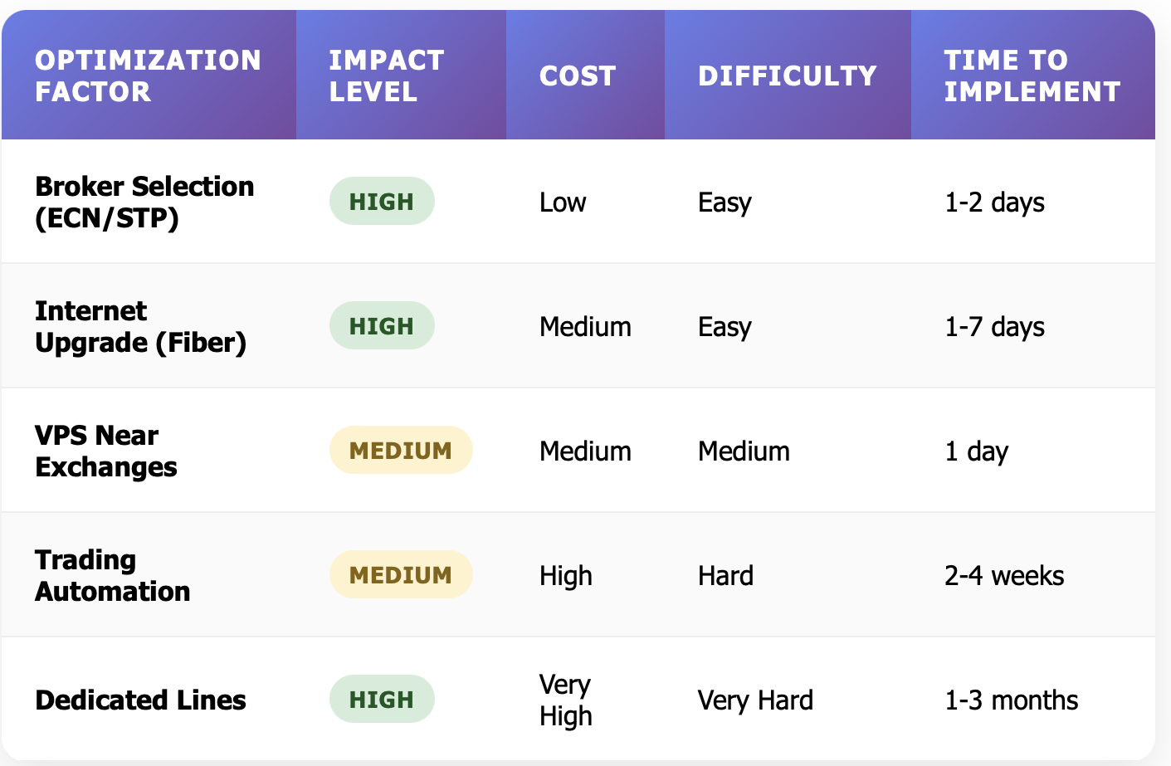Select Internet Upgrade (Fiber) row label
Image resolution: width=1171 pixels, height=766 pixels.
tap(140, 326)
